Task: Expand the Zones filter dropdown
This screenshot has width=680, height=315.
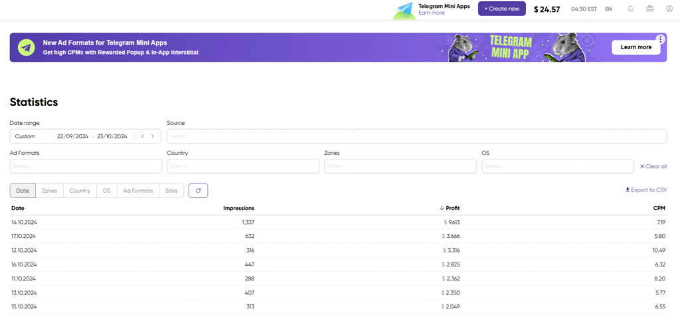Action: (399, 166)
